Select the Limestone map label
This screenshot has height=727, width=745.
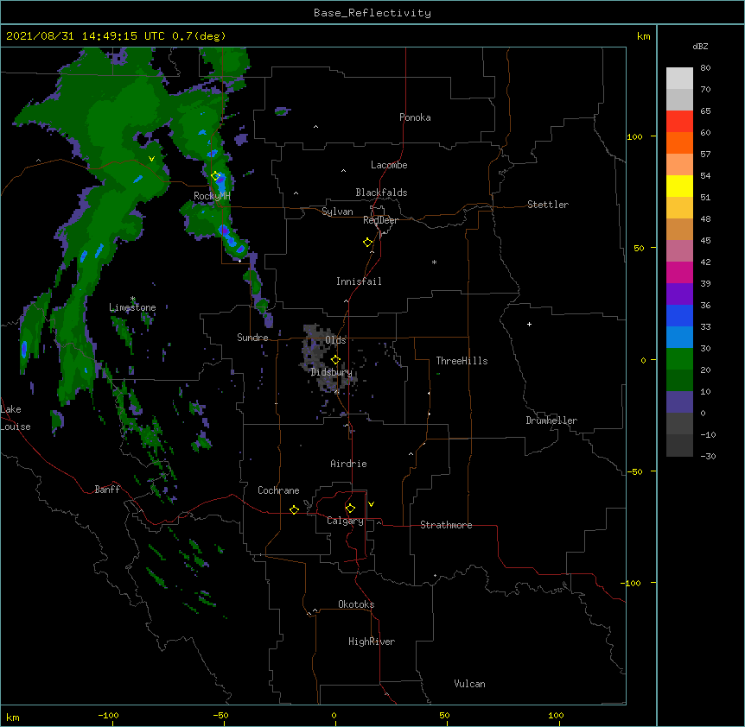(x=132, y=307)
